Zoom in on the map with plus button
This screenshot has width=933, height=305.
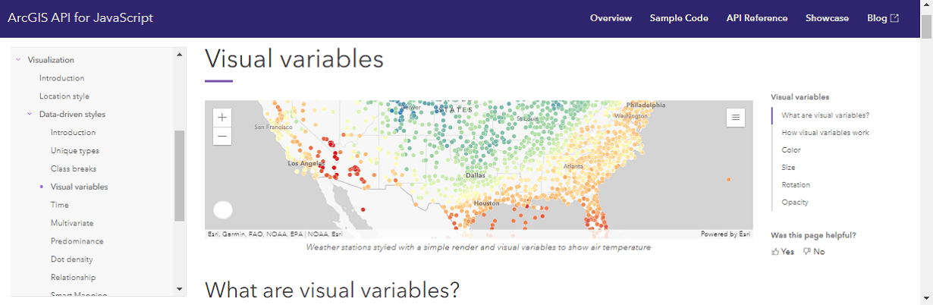tap(221, 118)
